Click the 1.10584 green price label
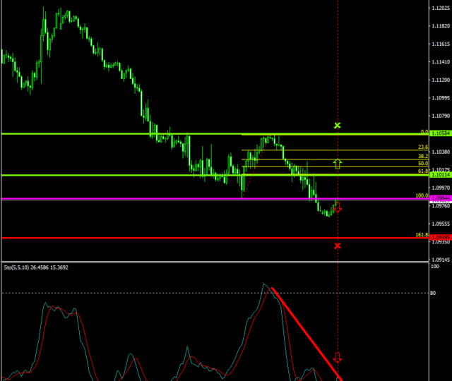 click(439, 133)
